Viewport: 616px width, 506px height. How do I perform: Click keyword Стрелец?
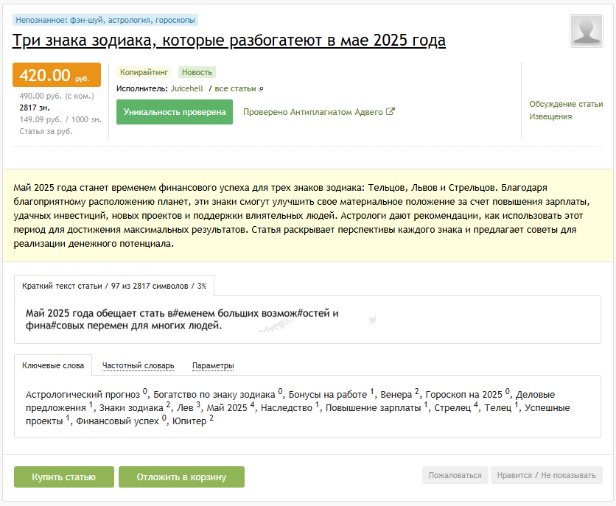tap(452, 408)
